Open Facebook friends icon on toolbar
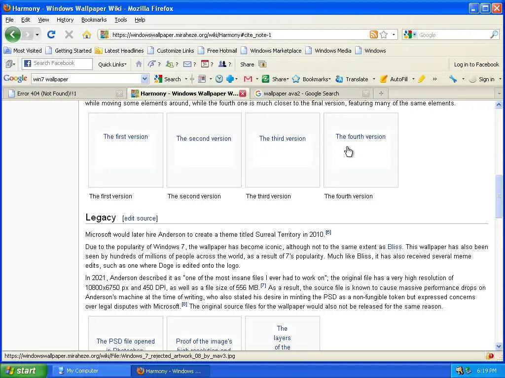Image resolution: width=505 pixels, height=378 pixels. tap(222, 64)
